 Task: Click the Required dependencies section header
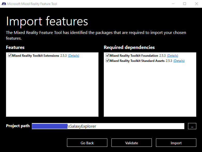129,47
